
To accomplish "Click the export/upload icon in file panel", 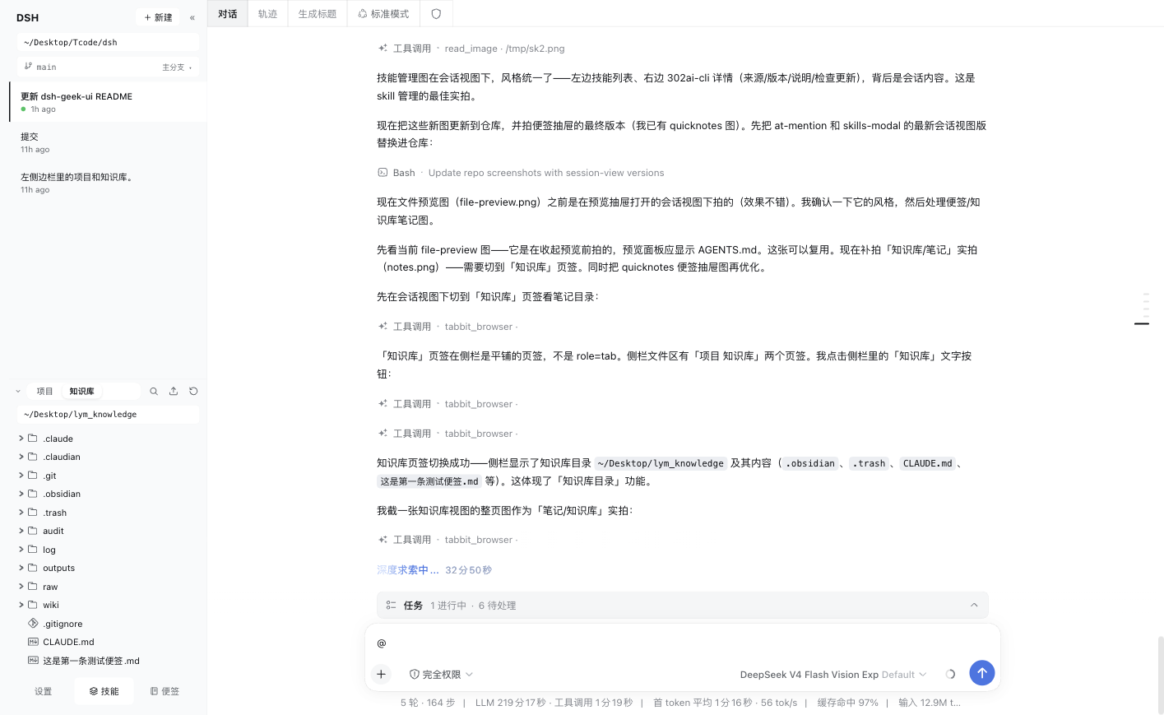I will pos(174,392).
